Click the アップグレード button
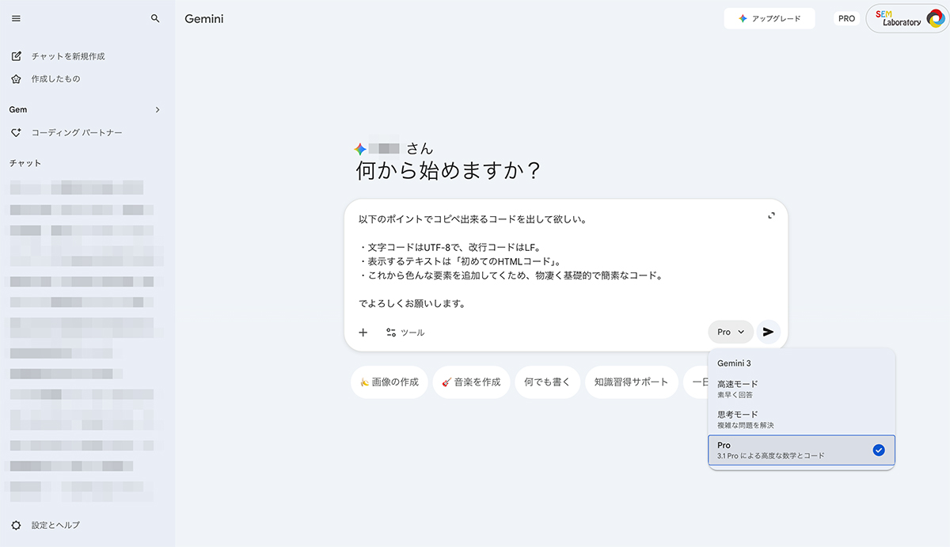The width and height of the screenshot is (950, 547). (x=769, y=17)
